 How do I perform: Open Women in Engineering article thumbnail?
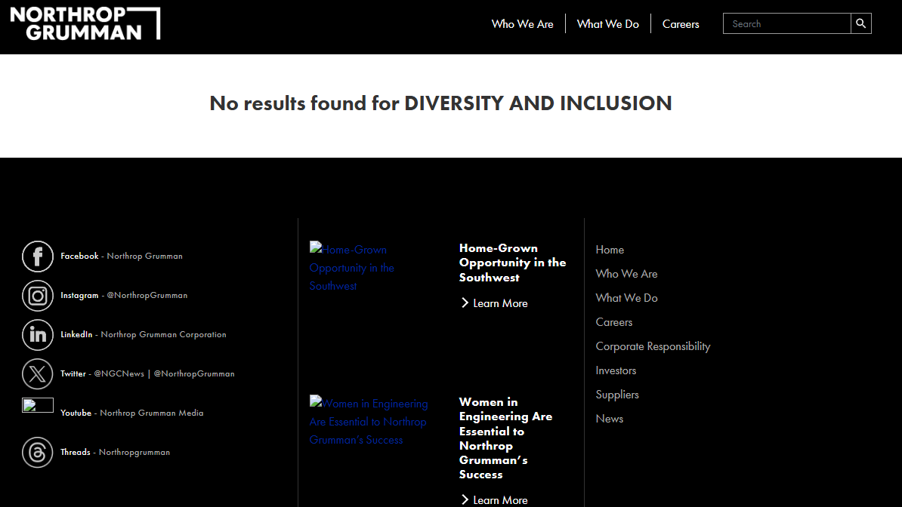[369, 422]
